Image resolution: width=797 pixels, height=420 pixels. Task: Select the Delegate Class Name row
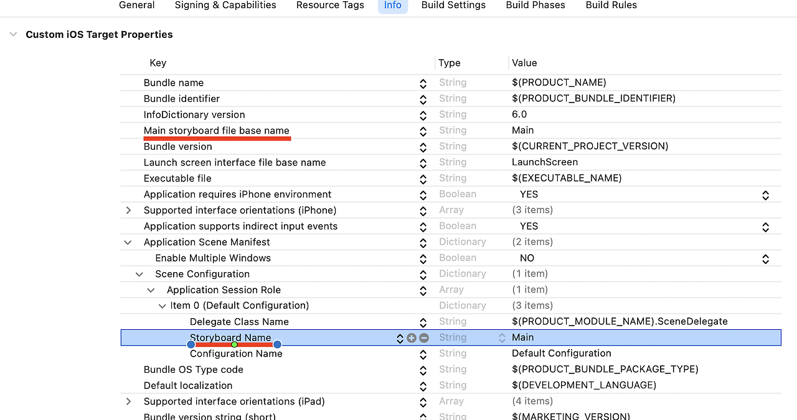[x=239, y=322]
